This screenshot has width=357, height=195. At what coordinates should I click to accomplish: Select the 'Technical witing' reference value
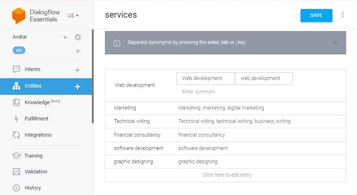[132, 121]
